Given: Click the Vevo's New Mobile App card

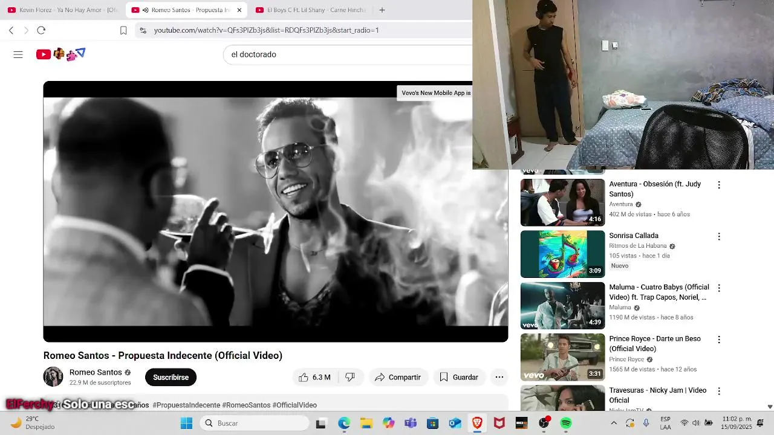Looking at the screenshot, I should 435,93.
